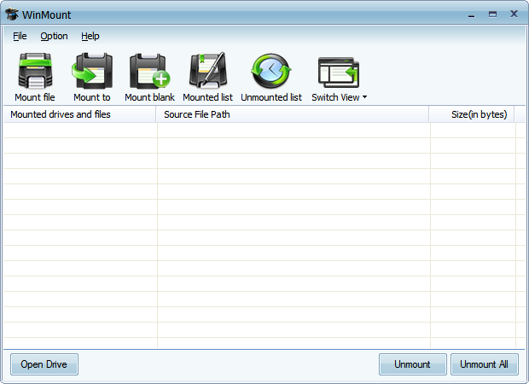Image resolution: width=529 pixels, height=384 pixels.
Task: Click the WinMount title bar app icon
Action: pyautogui.click(x=11, y=15)
